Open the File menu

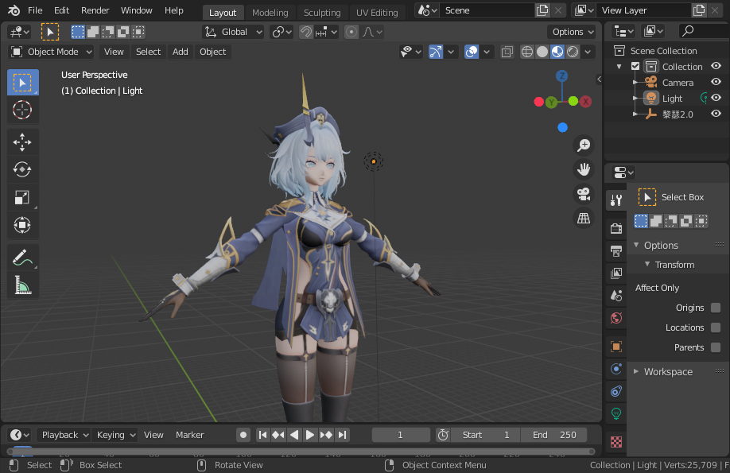(35, 10)
